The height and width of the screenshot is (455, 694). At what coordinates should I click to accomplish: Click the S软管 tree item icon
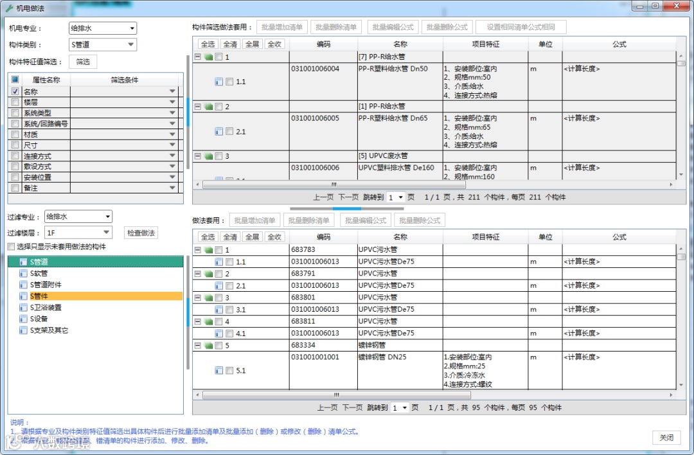pos(23,273)
